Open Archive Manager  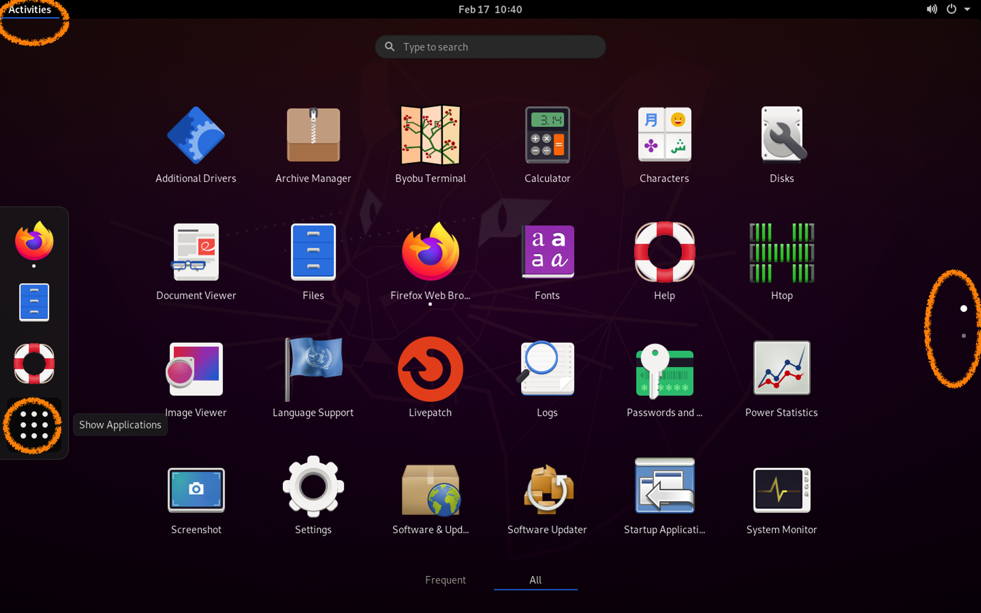pyautogui.click(x=313, y=136)
